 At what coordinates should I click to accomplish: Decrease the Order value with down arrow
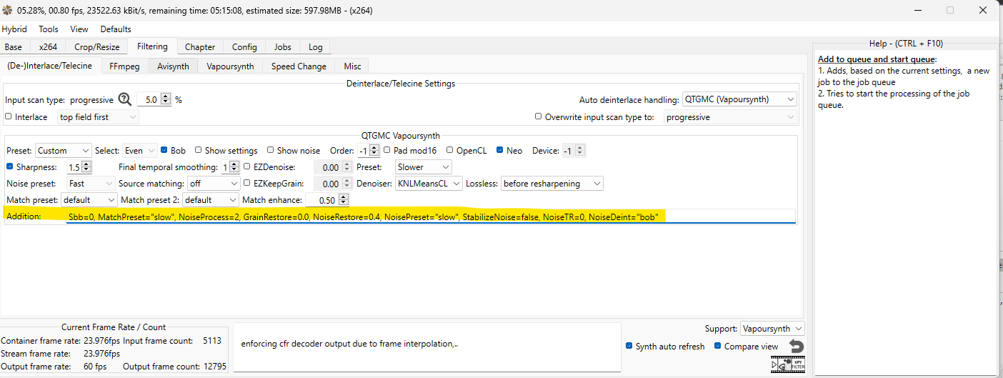point(374,154)
